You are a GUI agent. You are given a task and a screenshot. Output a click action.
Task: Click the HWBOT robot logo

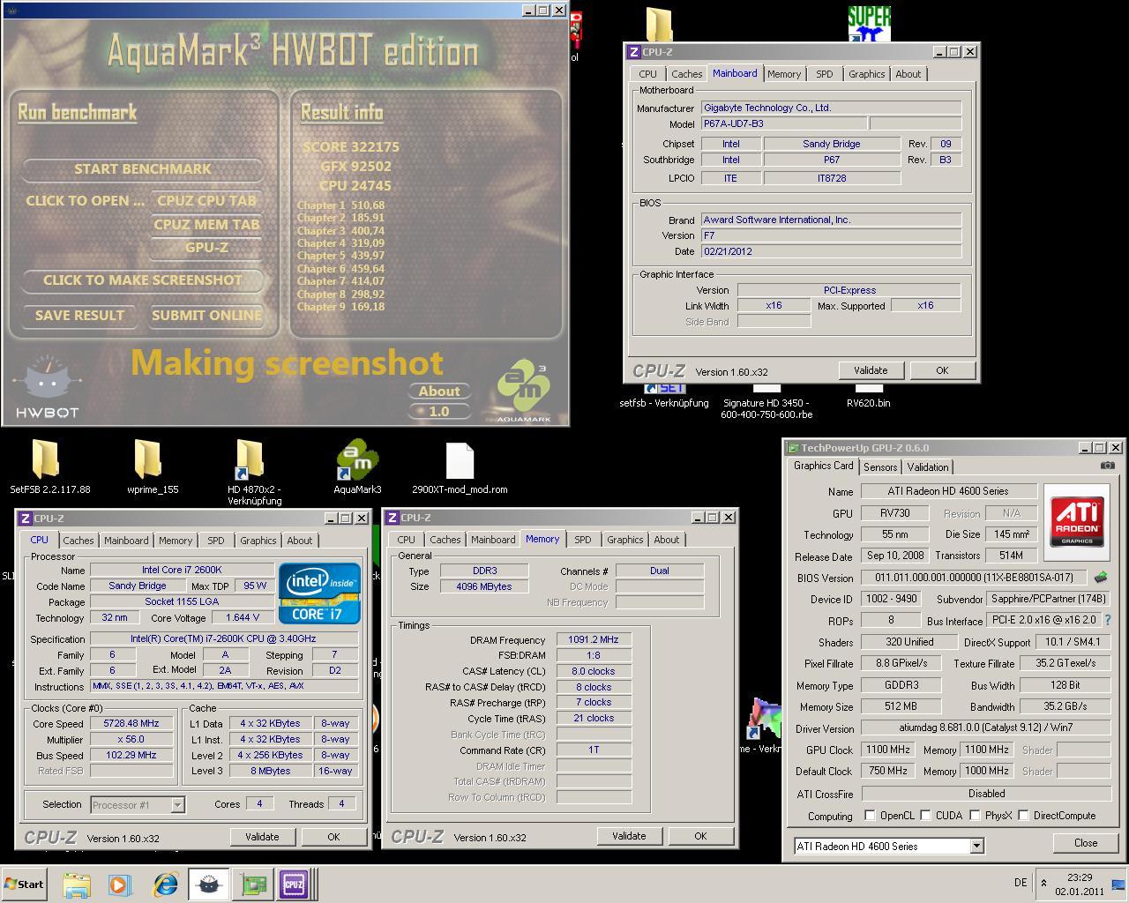47,386
